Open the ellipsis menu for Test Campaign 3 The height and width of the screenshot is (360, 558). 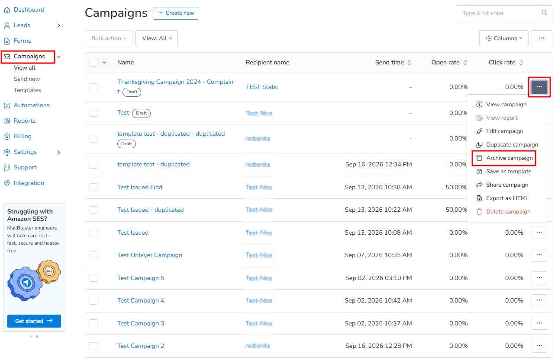point(539,323)
